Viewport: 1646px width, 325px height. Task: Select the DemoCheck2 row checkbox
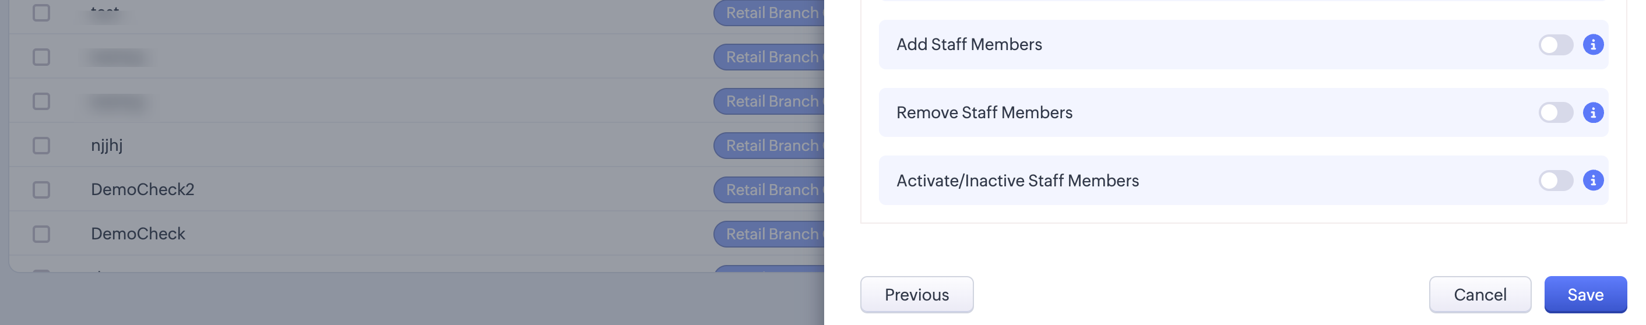coord(41,190)
